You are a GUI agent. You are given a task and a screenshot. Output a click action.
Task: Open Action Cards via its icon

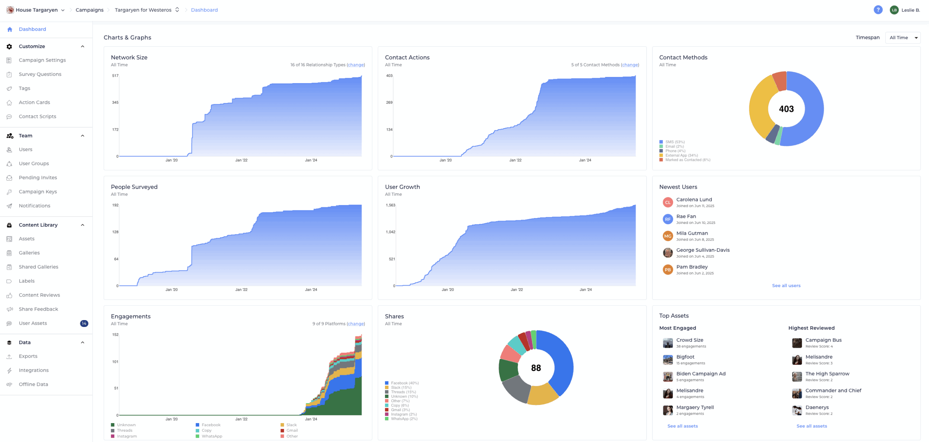[9, 103]
